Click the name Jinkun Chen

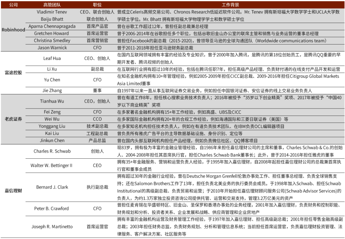pos(52,140)
